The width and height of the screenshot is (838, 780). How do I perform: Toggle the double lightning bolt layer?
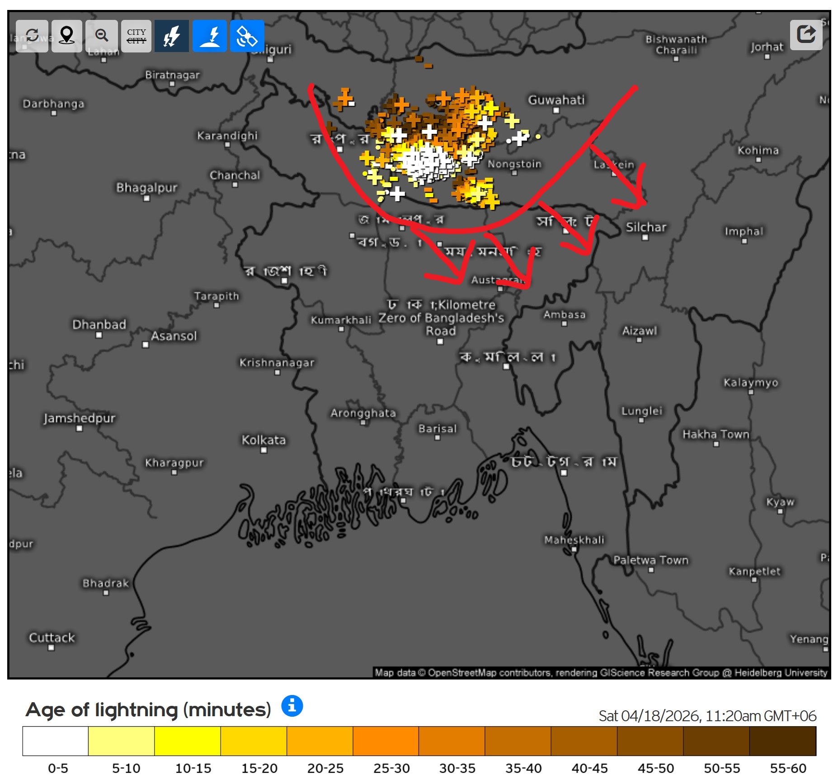pyautogui.click(x=172, y=36)
